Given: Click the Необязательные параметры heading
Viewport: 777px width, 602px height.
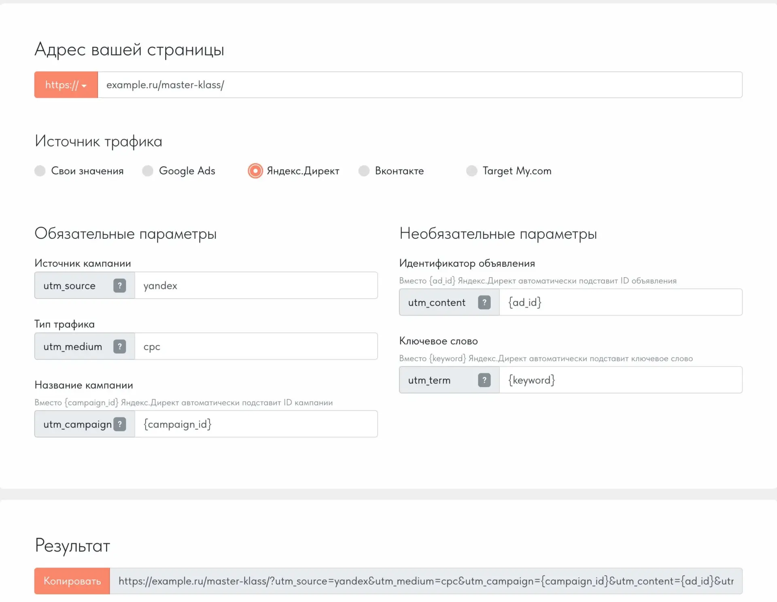Looking at the screenshot, I should pos(498,234).
